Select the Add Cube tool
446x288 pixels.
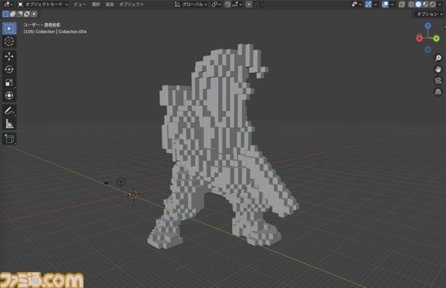click(x=9, y=139)
